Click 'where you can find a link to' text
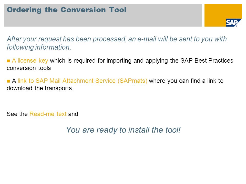Screen dimensions: 246x184 [x=186, y=81]
